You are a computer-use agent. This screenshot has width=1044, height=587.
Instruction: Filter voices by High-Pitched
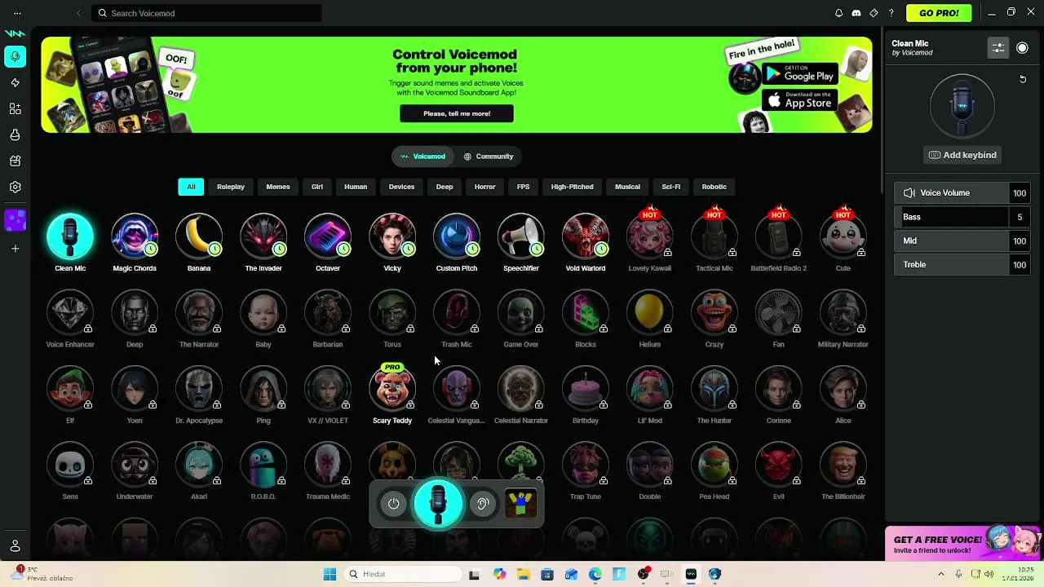click(573, 187)
